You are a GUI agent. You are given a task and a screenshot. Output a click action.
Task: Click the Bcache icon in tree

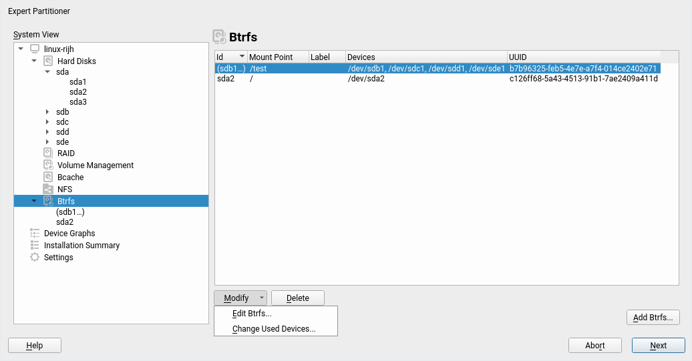click(48, 177)
